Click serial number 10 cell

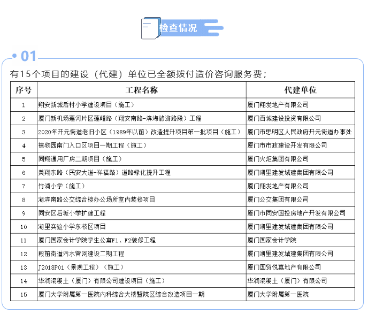pyautogui.click(x=24, y=227)
